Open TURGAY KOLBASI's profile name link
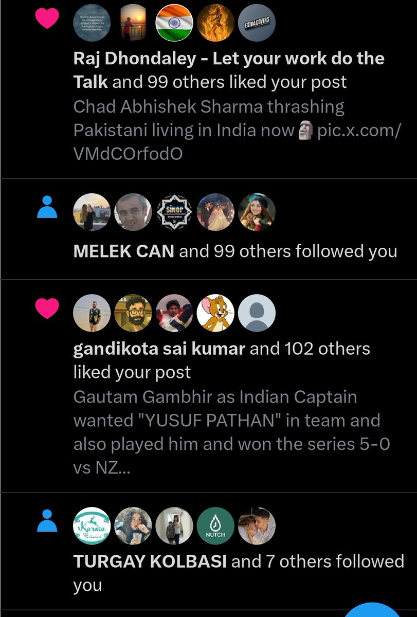 [150, 561]
